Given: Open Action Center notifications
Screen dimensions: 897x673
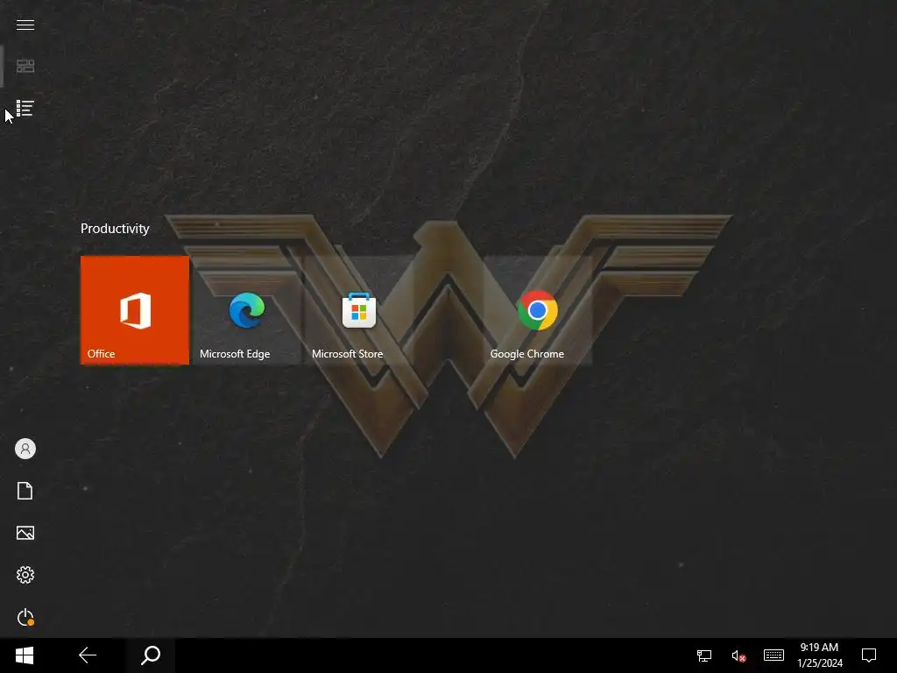Looking at the screenshot, I should point(869,655).
